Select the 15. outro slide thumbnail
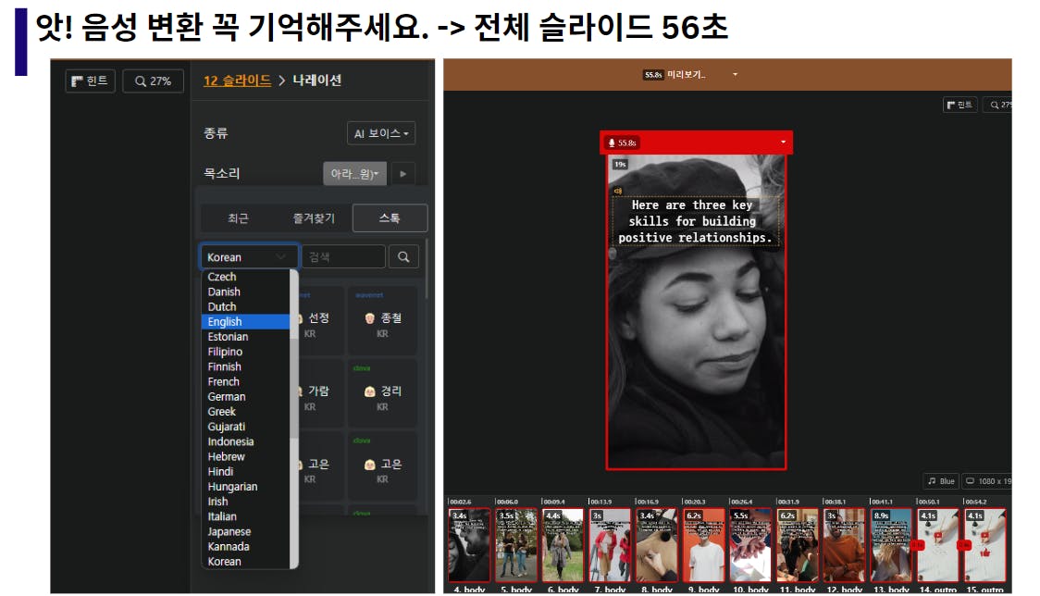Image resolution: width=1040 pixels, height=596 pixels. click(985, 545)
